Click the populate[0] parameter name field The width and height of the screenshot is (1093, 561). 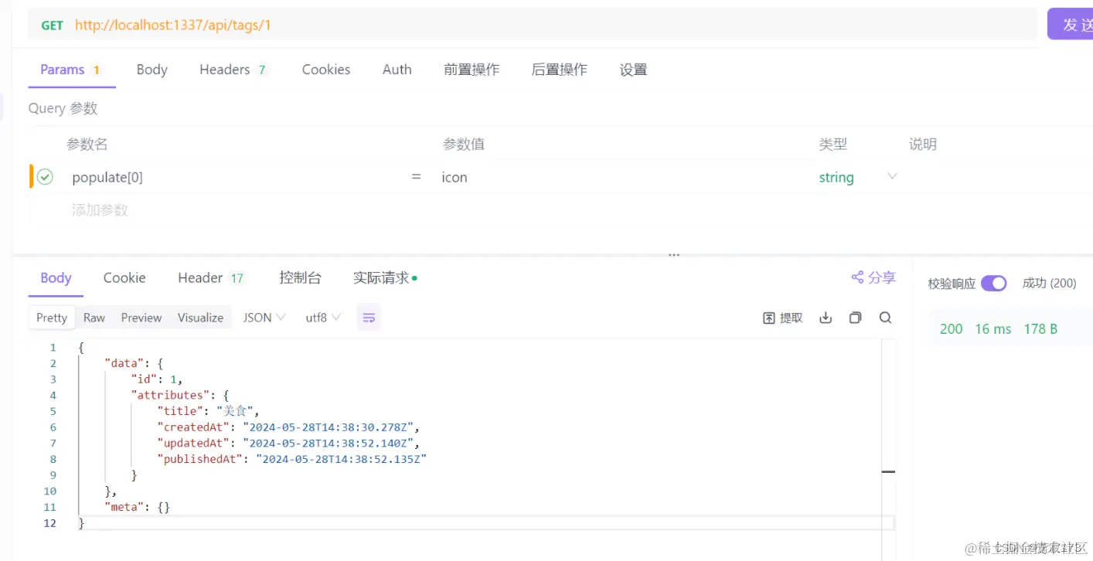pos(107,177)
